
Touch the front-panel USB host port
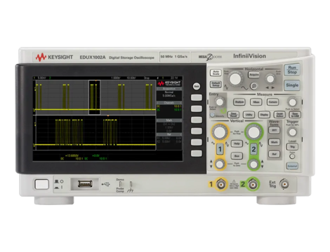point(85,184)
